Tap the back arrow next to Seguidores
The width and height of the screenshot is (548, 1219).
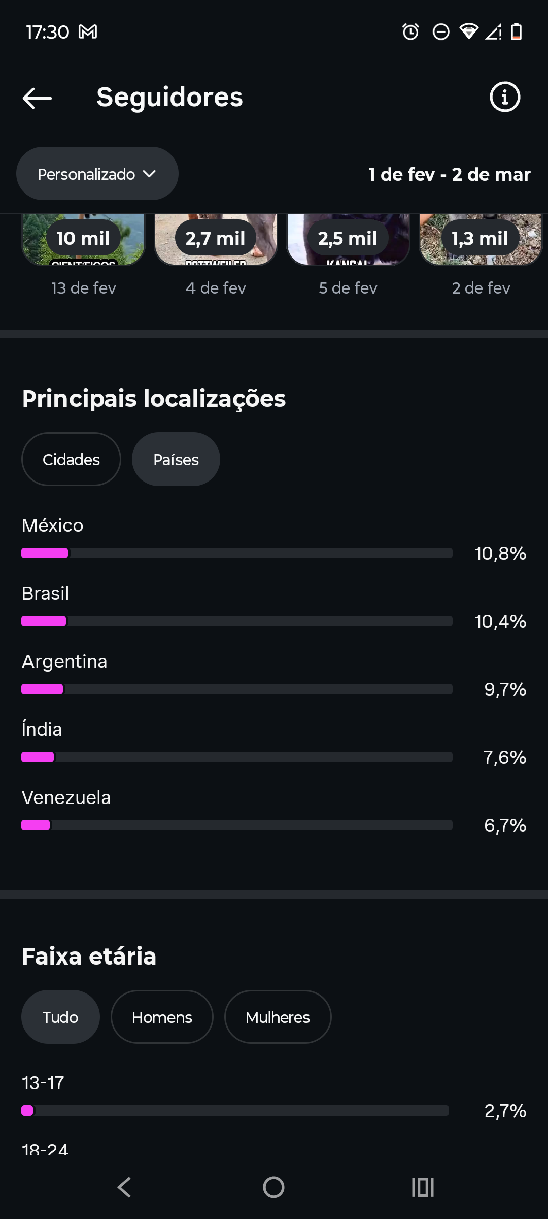[x=37, y=98]
